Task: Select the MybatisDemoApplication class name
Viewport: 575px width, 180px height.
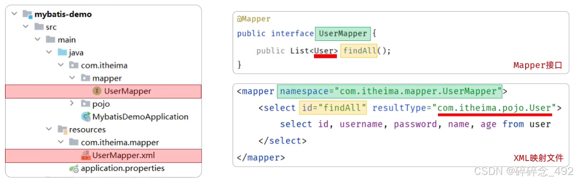Action: pyautogui.click(x=140, y=117)
